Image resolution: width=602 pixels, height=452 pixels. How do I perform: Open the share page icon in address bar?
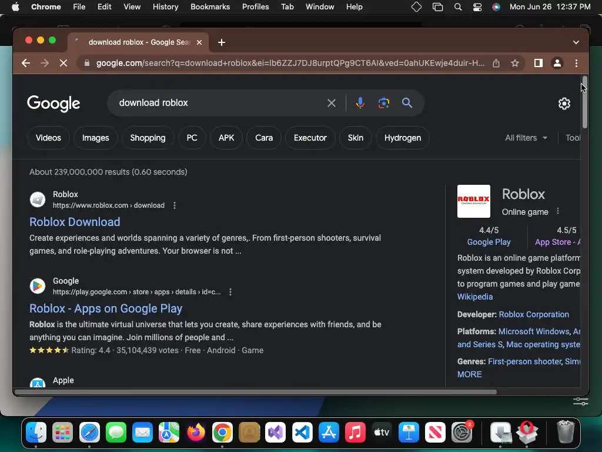[496, 63]
